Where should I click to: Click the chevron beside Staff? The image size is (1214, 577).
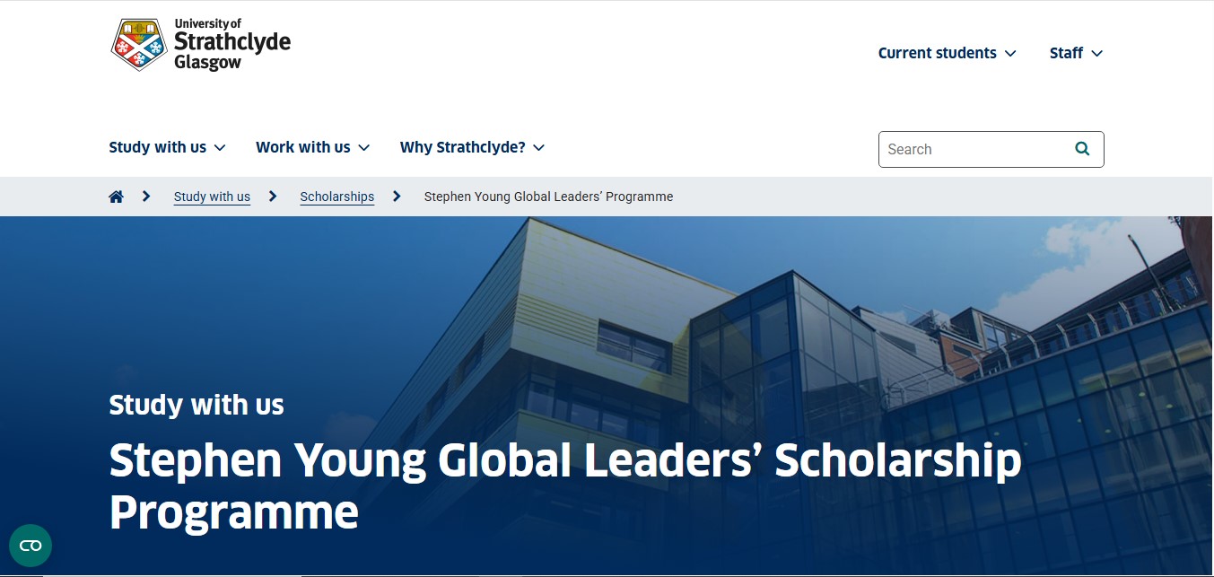click(1096, 54)
